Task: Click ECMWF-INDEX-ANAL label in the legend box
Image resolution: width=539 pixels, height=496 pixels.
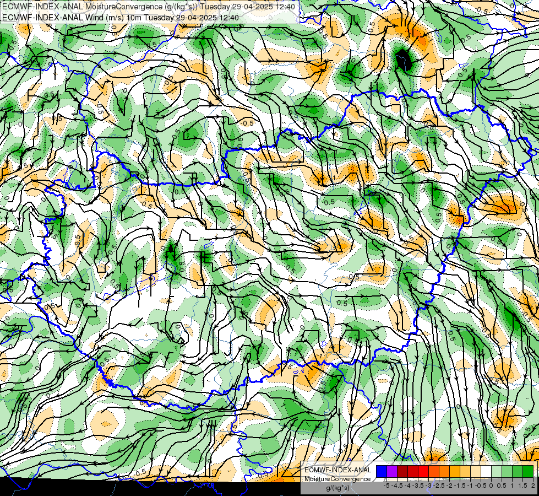Action: (338, 470)
